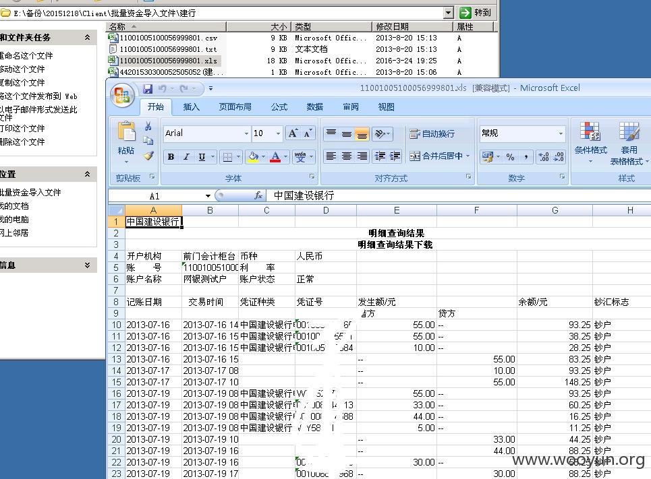Click the formula bar showing 中国建设银行

[x=460, y=195]
